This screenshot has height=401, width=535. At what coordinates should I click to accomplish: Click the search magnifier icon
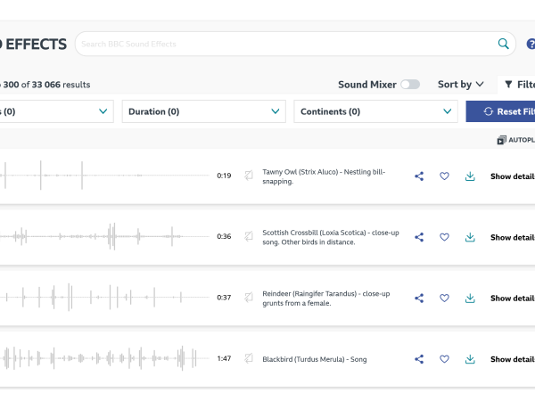pyautogui.click(x=504, y=44)
